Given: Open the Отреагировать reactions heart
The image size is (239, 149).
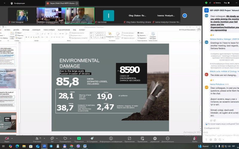Looking at the screenshot, I should point(65,139).
